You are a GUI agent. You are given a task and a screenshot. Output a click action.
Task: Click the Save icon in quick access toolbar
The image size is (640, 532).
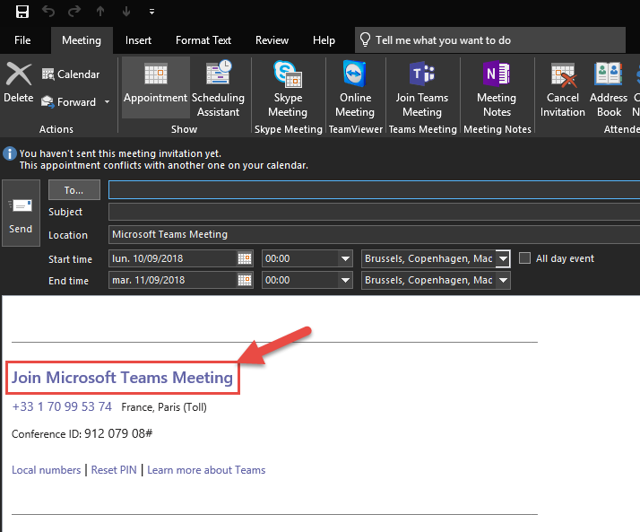22,12
